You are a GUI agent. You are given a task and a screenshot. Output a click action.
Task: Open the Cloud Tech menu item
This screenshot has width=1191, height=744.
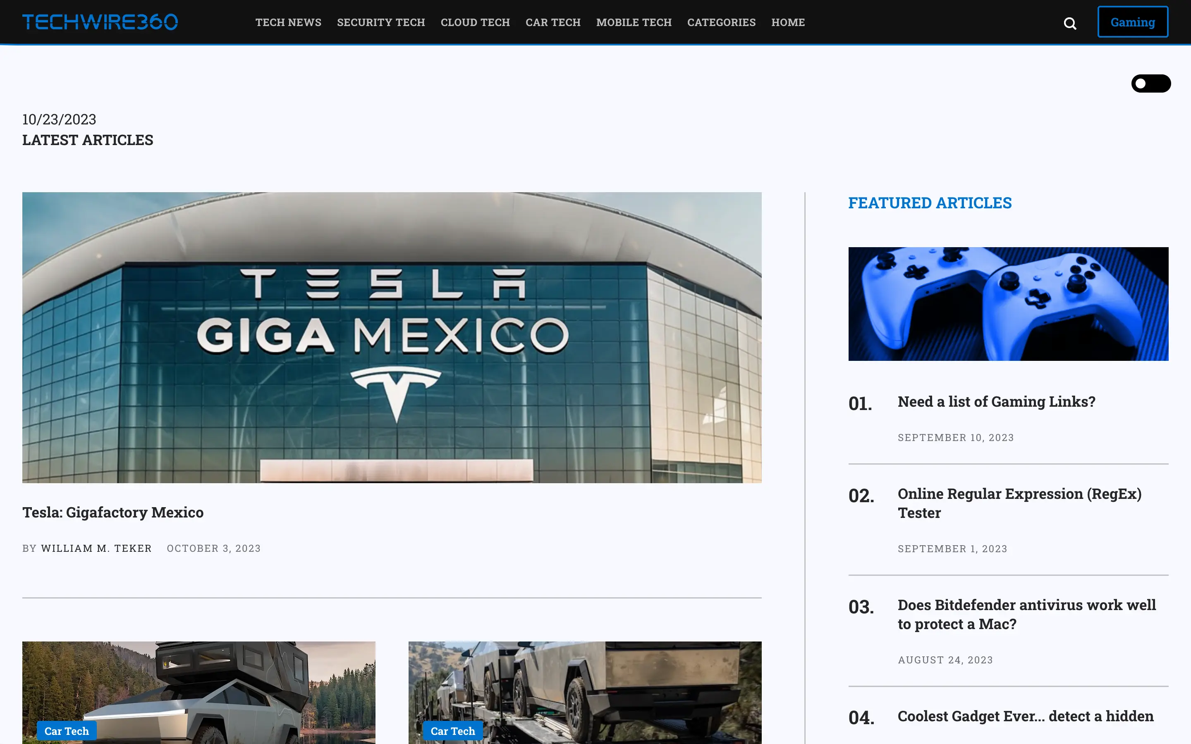pos(475,22)
